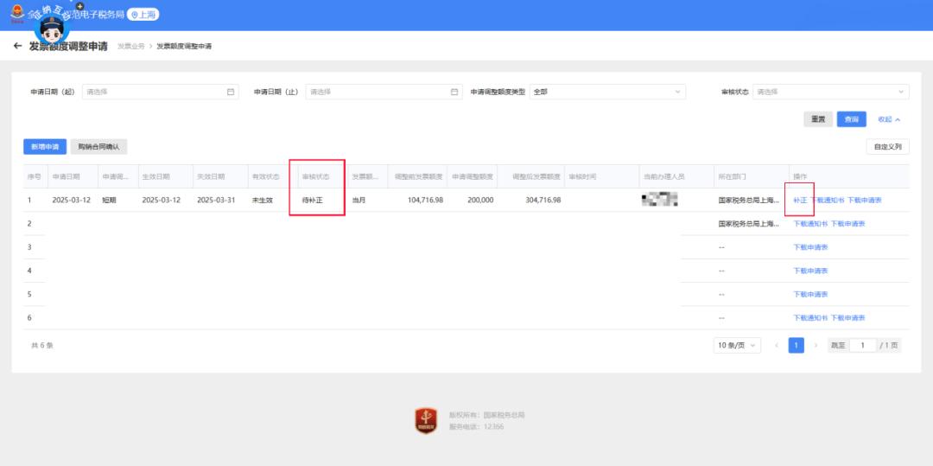Image resolution: width=933 pixels, height=466 pixels.
Task: Click 下载申请表 link in row 5
Action: click(810, 295)
